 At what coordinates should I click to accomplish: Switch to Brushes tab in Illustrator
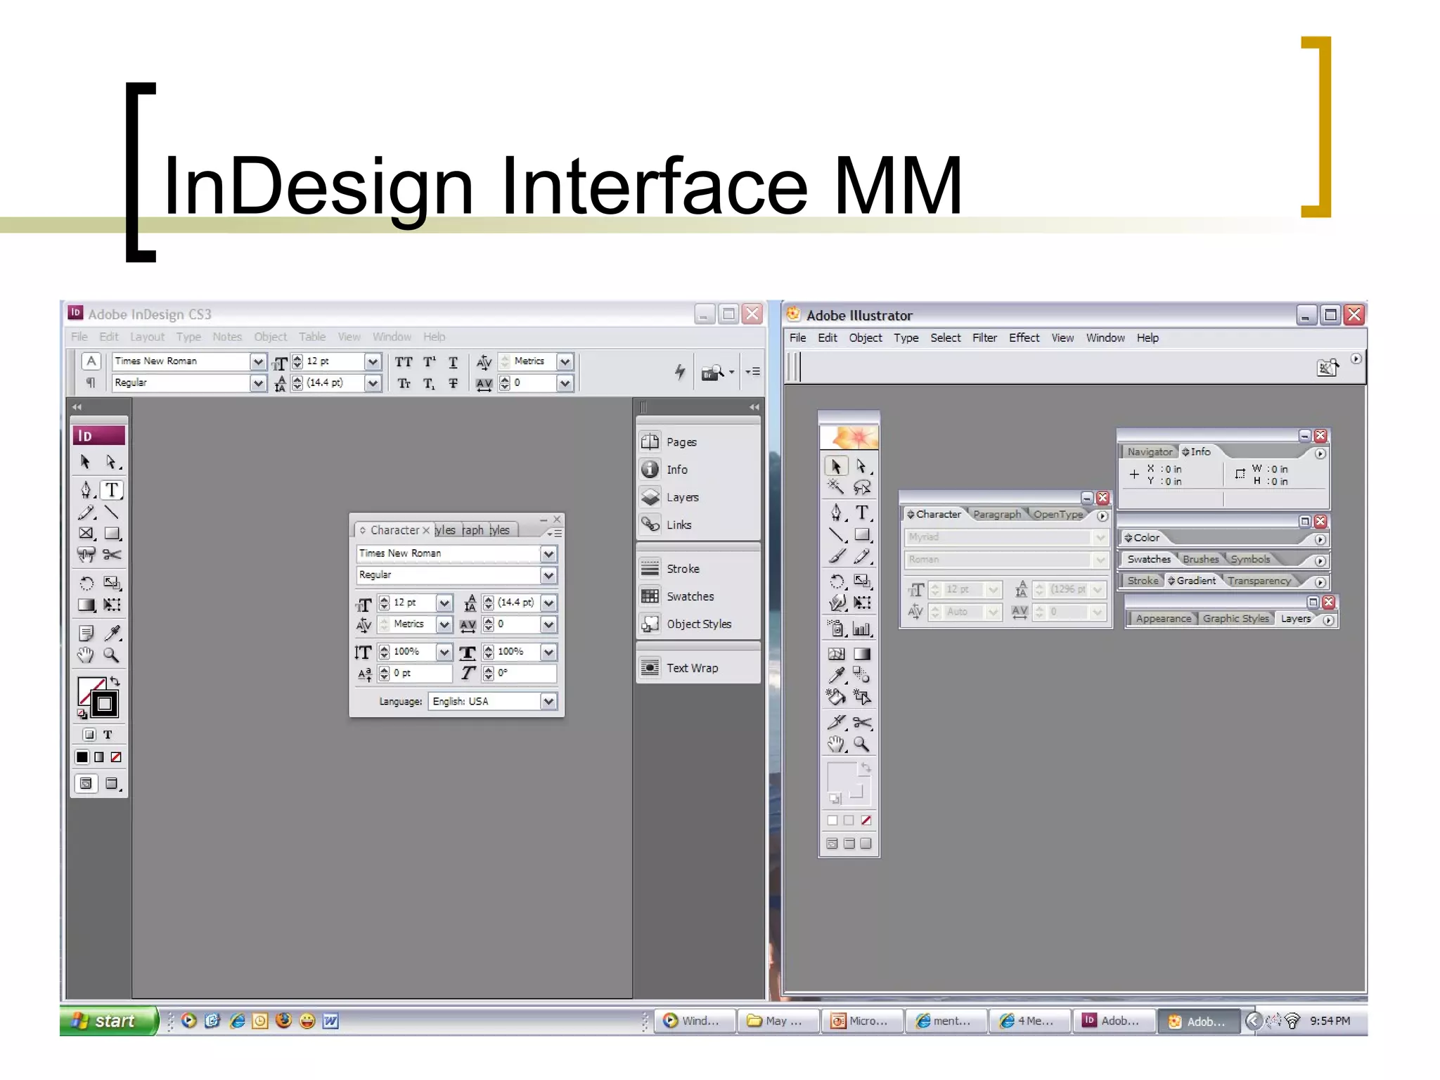(x=1200, y=559)
